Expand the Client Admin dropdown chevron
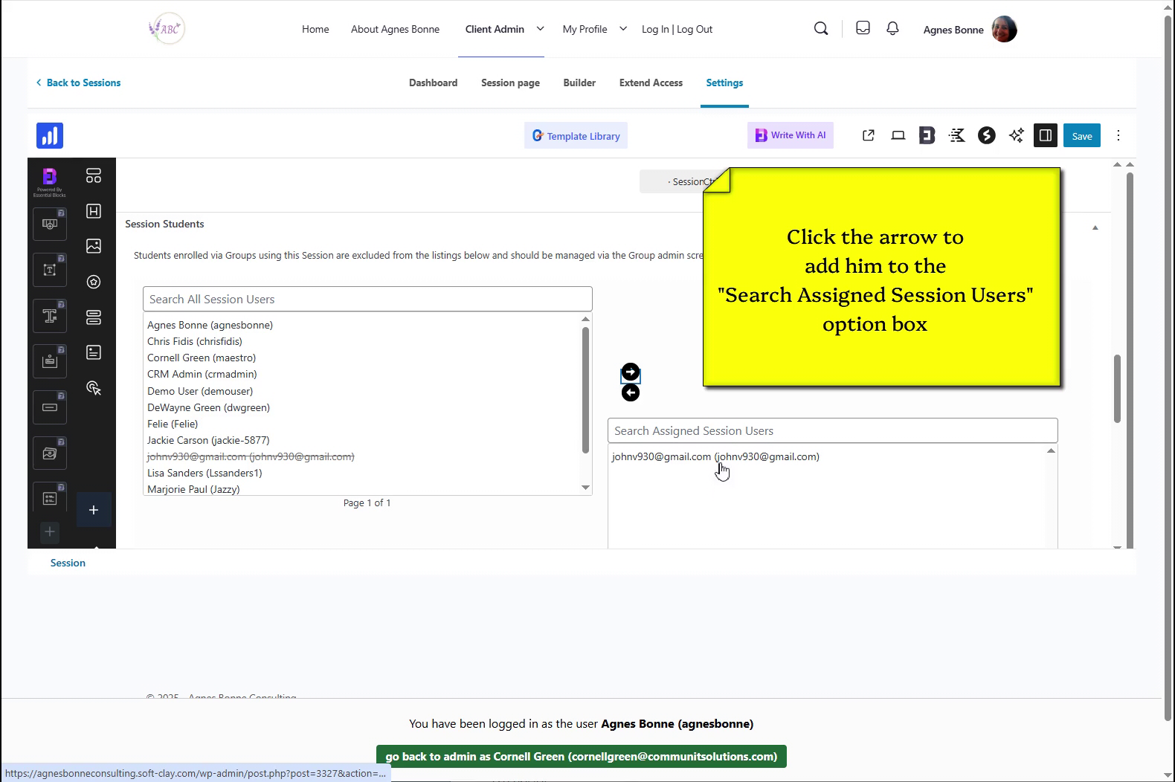 (x=541, y=29)
